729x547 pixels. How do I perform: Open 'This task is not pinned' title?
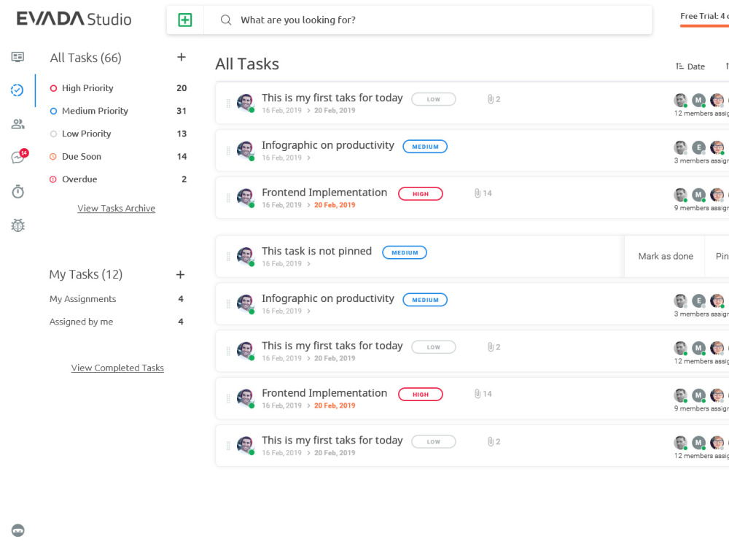[316, 251]
